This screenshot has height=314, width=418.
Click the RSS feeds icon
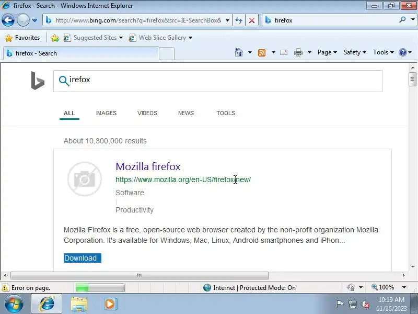[x=262, y=53]
